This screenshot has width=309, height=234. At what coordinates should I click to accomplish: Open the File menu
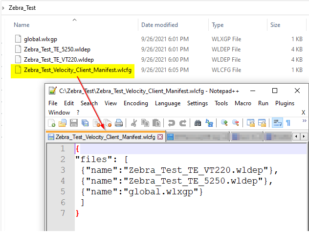click(x=53, y=103)
